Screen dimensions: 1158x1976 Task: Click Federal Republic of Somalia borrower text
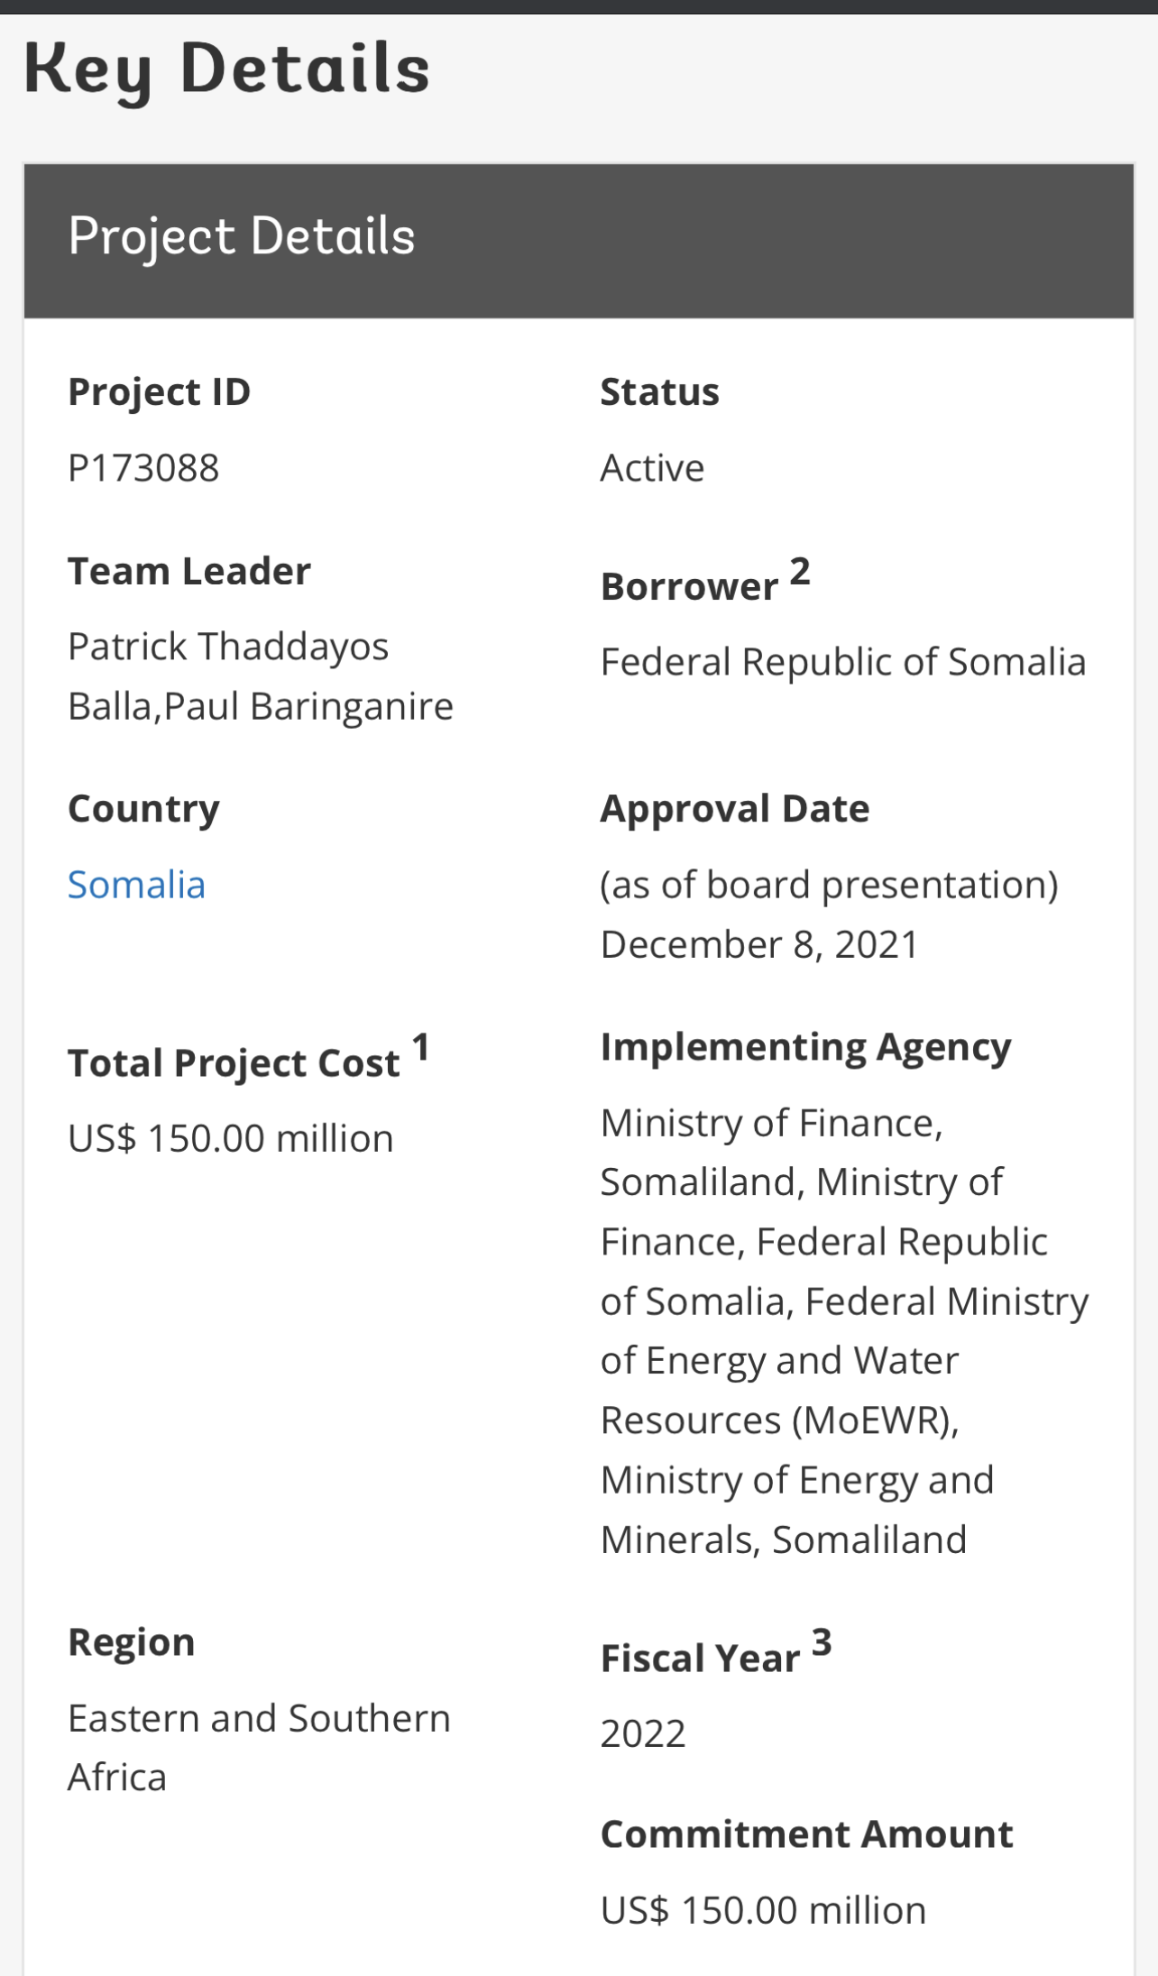point(843,662)
